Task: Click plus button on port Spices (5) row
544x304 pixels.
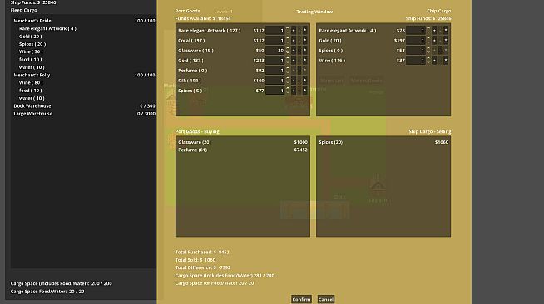Action: pyautogui.click(x=294, y=91)
